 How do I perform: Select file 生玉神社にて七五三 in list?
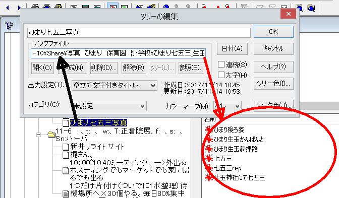239,177
